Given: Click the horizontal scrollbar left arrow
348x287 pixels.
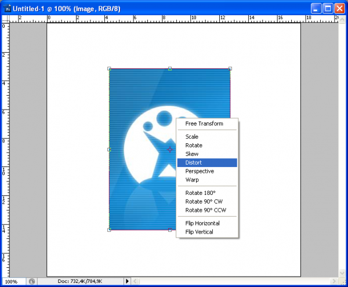Looking at the screenshot, I should coord(136,281).
